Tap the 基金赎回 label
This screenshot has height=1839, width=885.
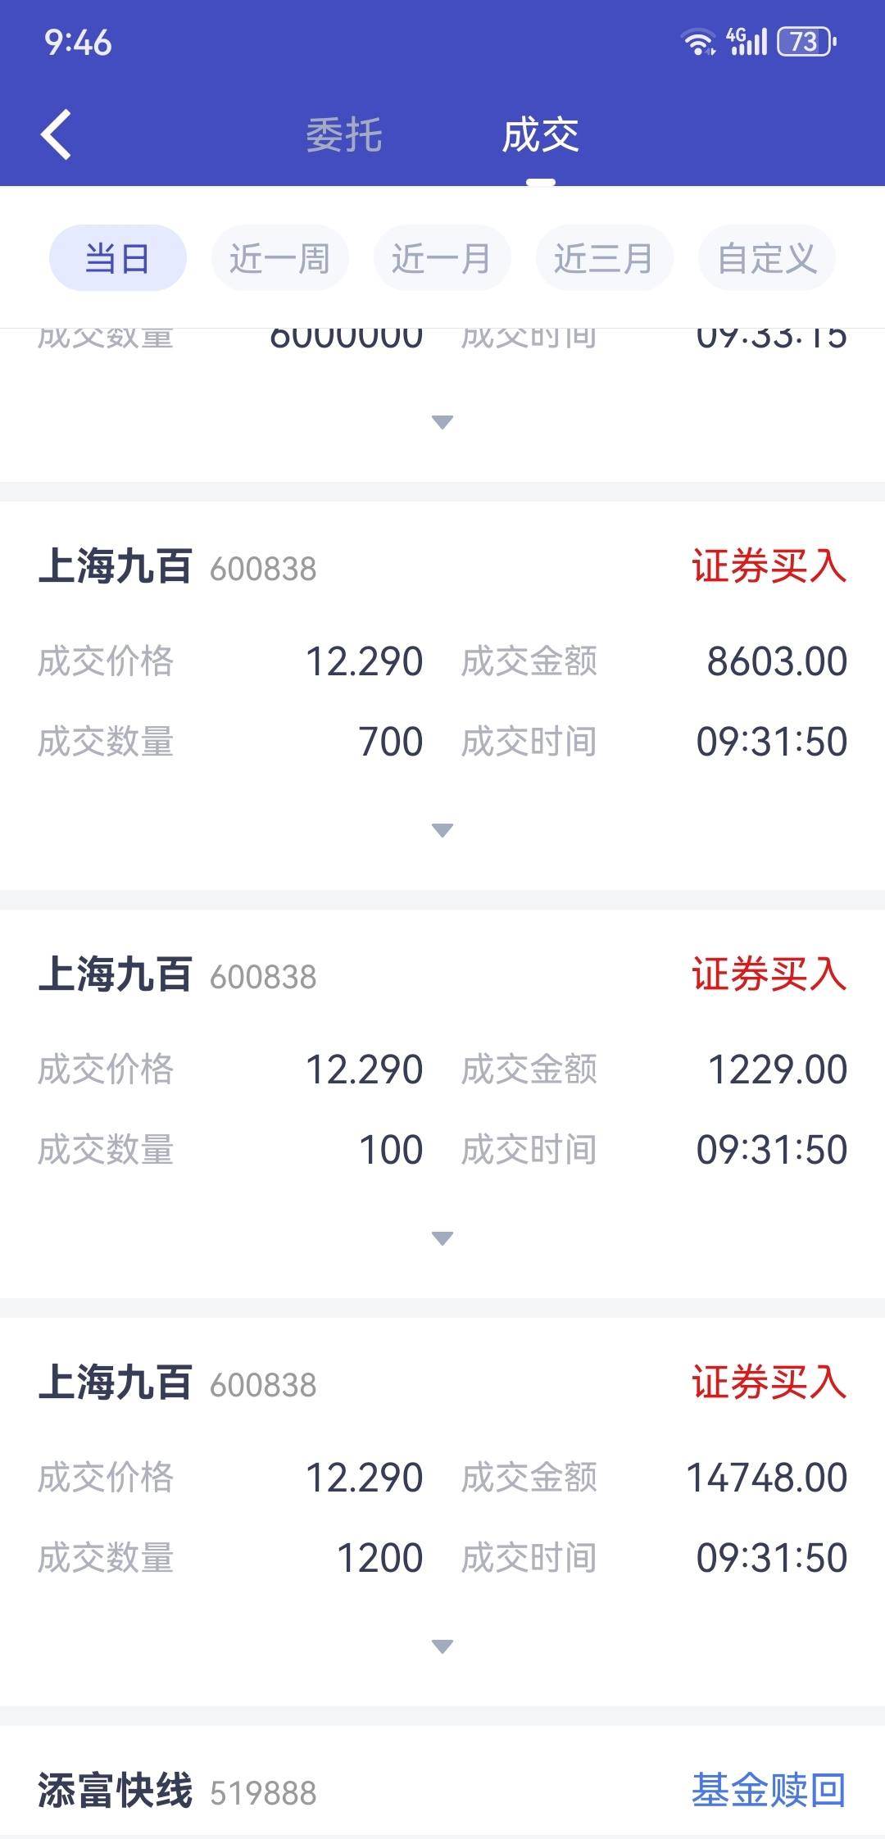[x=769, y=1790]
